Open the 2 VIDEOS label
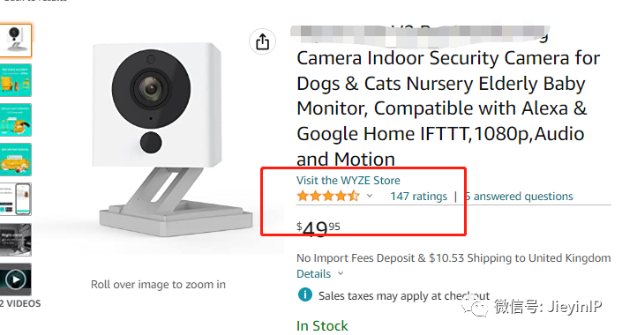Viewport: 622px width, 335px height. [x=20, y=303]
